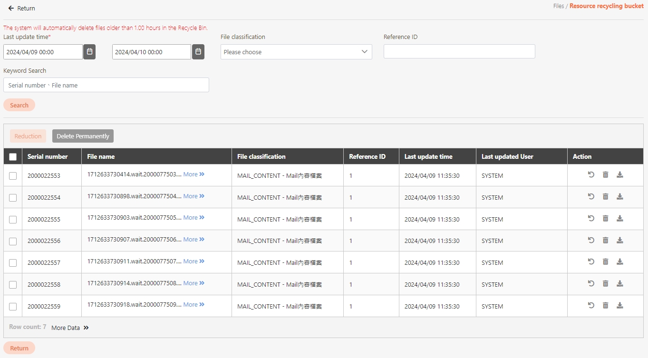
Task: Open calendar picker for start date
Action: (89, 52)
